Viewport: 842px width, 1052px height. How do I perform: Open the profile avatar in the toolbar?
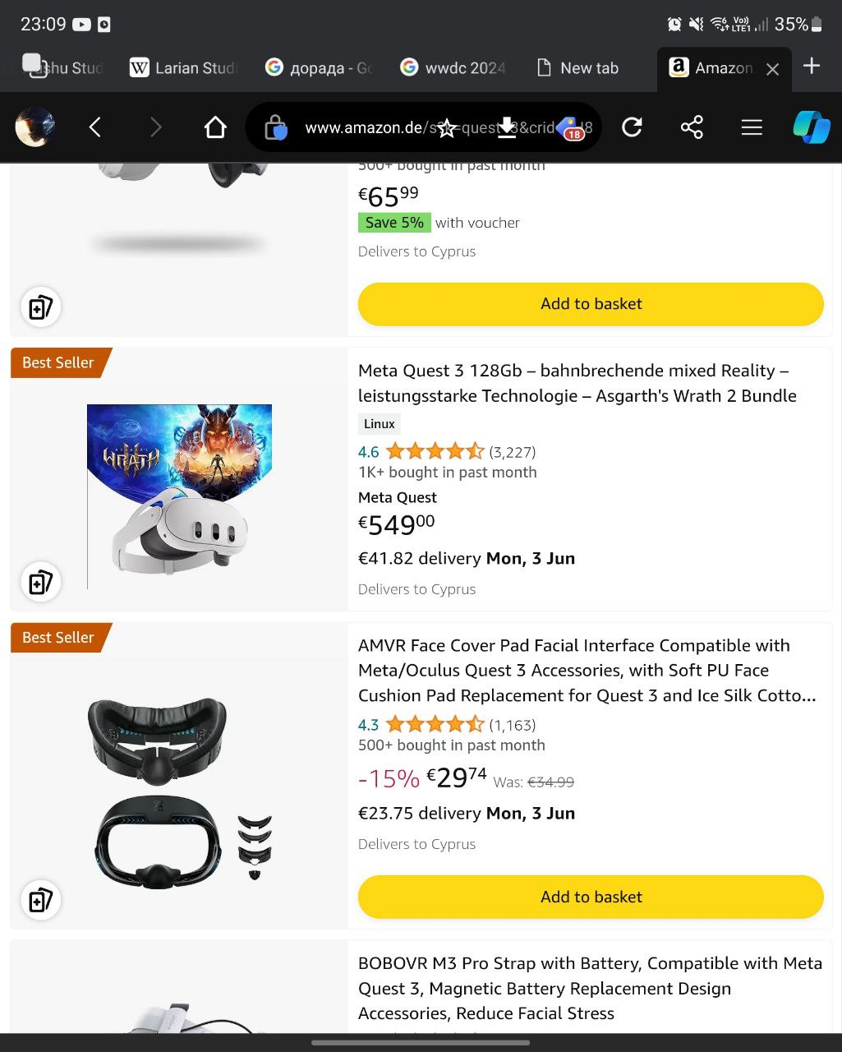(35, 127)
